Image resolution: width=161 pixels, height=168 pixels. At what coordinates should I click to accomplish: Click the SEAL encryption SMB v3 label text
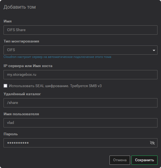click(55, 86)
